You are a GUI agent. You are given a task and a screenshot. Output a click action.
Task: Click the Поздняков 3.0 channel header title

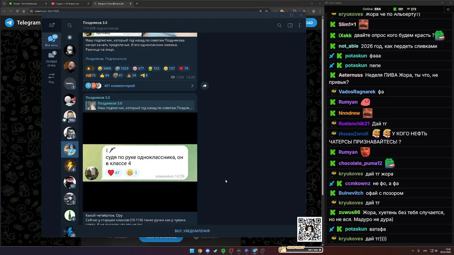[x=95, y=23]
